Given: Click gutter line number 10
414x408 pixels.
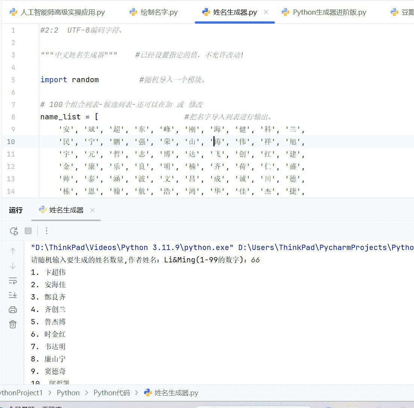Looking at the screenshot, I should (x=11, y=142).
